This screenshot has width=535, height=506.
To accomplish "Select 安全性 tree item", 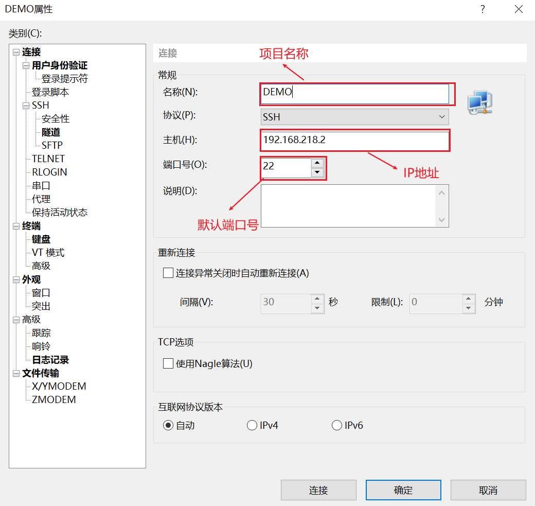I will pos(56,119).
